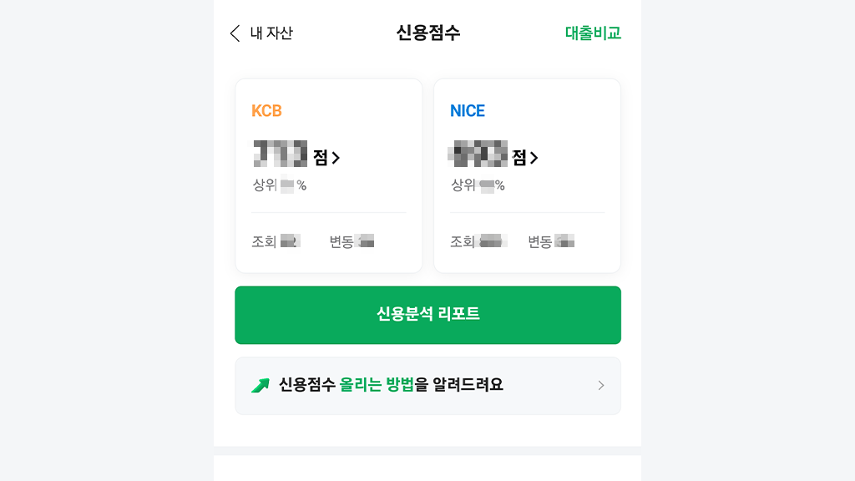The height and width of the screenshot is (481, 855).
Task: Expand the 신용점수 올리는 방법 row chevron
Action: (x=600, y=385)
